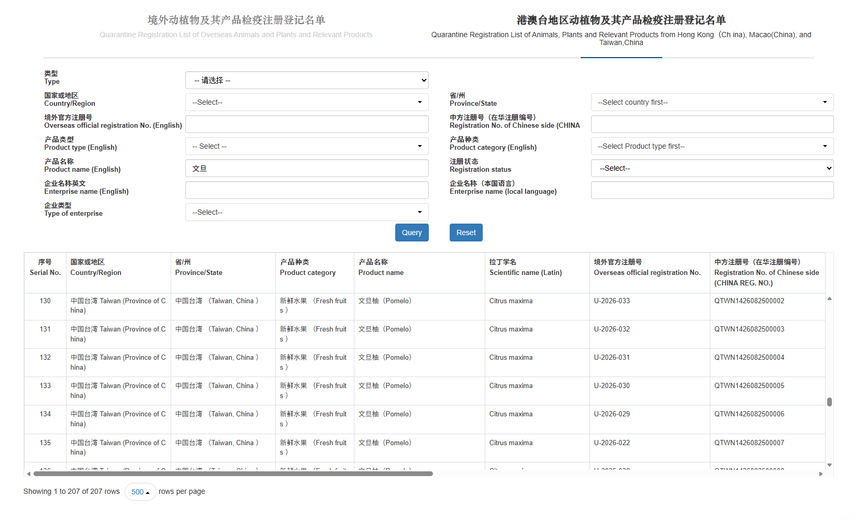The height and width of the screenshot is (519, 857).
Task: Click the Scientific name (Latin) column header
Action: [537, 273]
